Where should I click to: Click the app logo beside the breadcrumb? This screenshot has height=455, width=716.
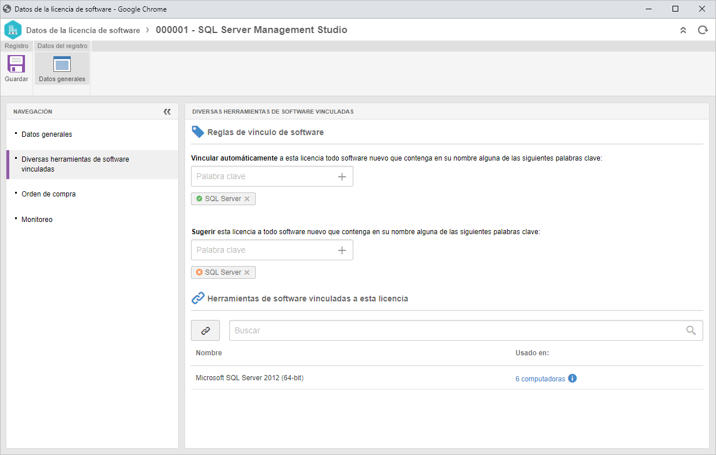13,30
